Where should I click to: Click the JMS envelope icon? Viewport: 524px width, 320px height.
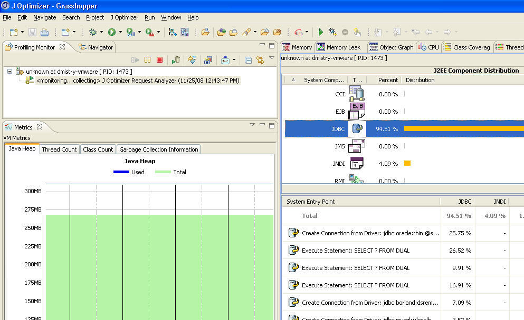point(357,146)
